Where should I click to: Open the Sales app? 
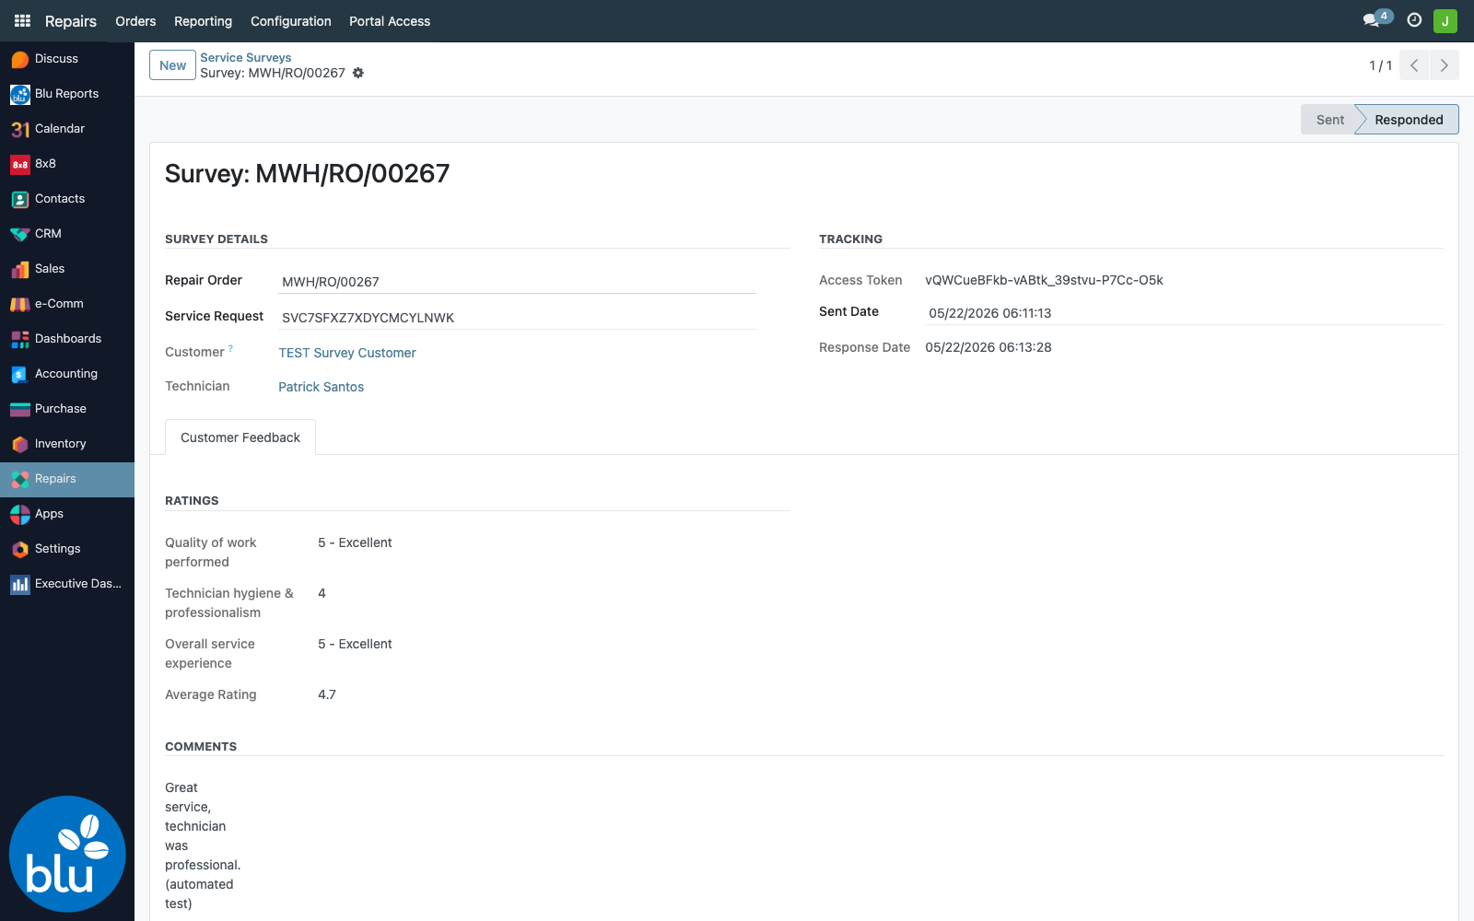click(x=67, y=269)
